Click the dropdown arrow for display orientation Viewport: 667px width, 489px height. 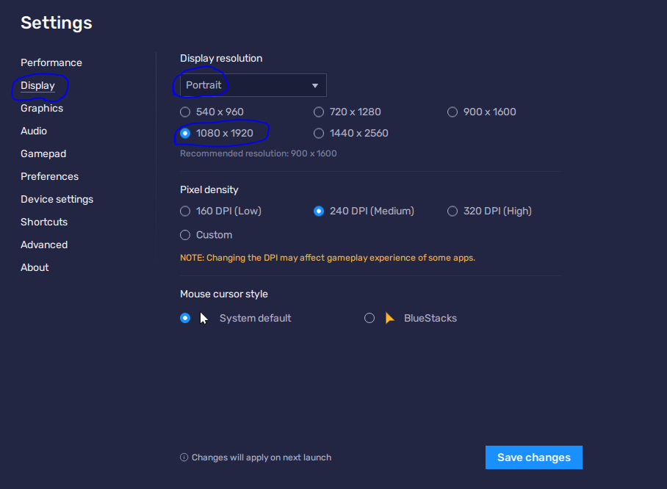(315, 86)
